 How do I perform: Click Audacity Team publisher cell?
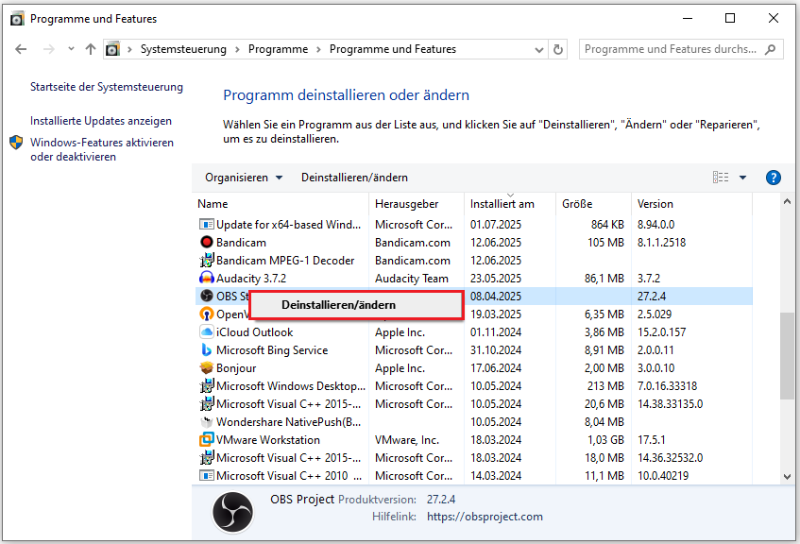tap(412, 278)
